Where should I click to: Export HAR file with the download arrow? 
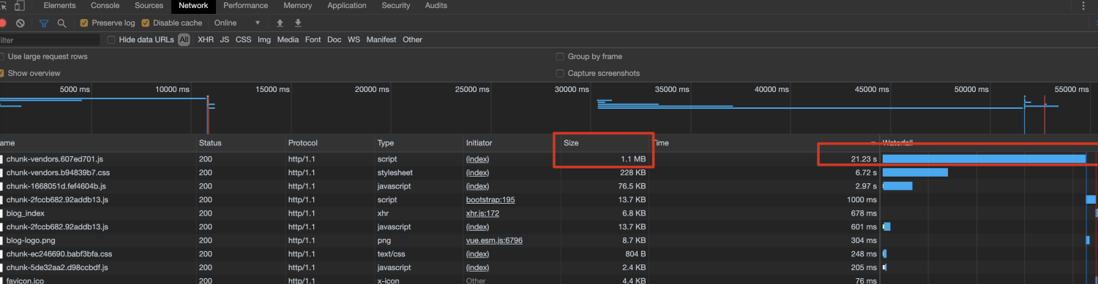298,23
